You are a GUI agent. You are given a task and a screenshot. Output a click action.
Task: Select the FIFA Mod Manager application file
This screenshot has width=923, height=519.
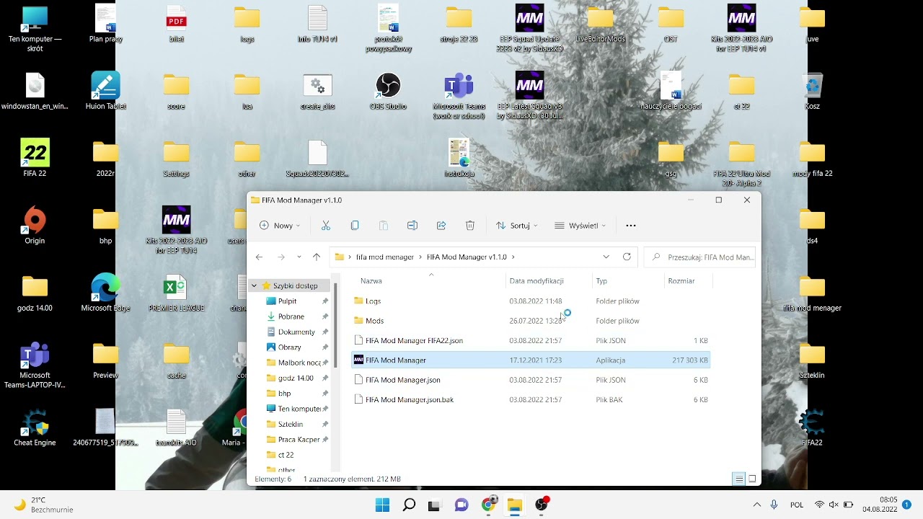click(531, 360)
